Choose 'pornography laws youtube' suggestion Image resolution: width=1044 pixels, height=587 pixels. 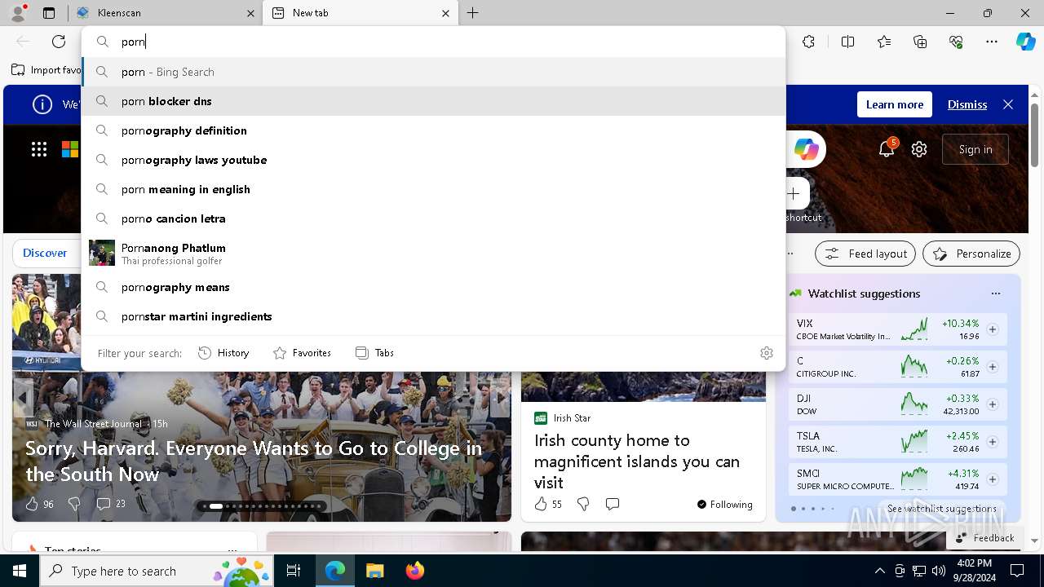(x=433, y=160)
